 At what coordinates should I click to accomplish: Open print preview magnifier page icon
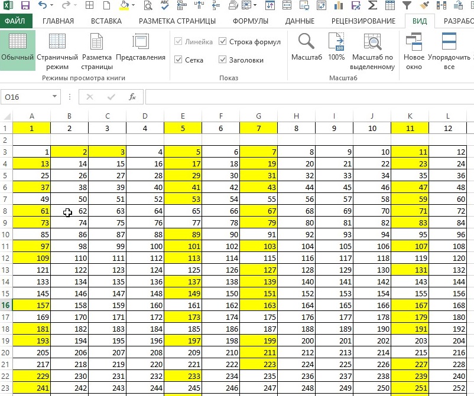point(148,5)
